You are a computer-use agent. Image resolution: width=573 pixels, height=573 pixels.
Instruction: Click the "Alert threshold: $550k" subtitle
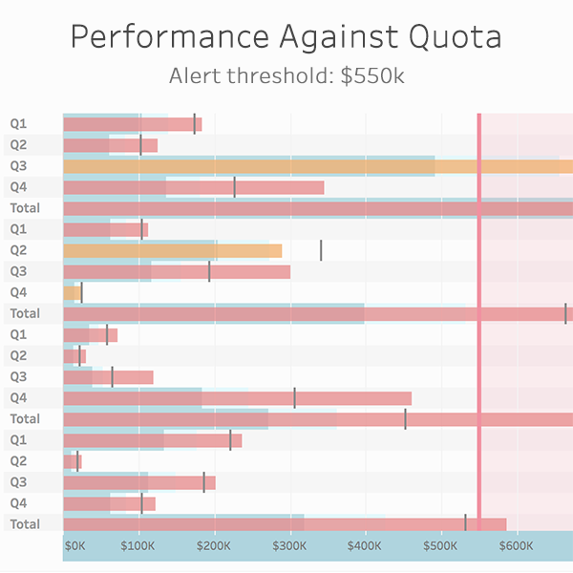pyautogui.click(x=286, y=76)
